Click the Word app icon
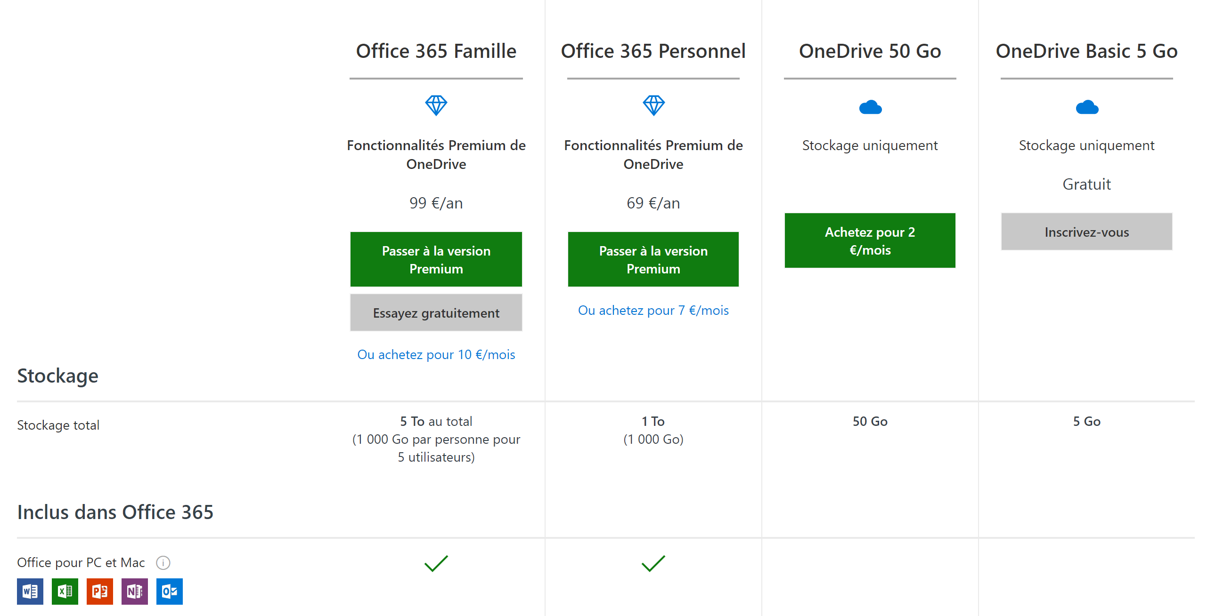 click(x=30, y=591)
